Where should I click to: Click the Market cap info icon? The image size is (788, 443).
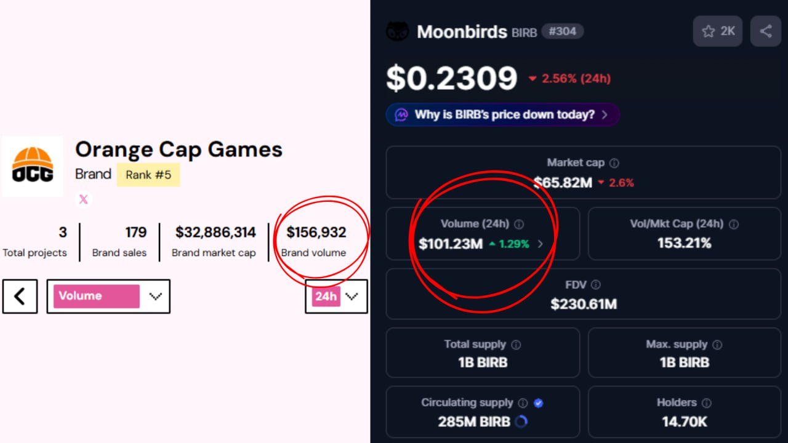coord(614,163)
